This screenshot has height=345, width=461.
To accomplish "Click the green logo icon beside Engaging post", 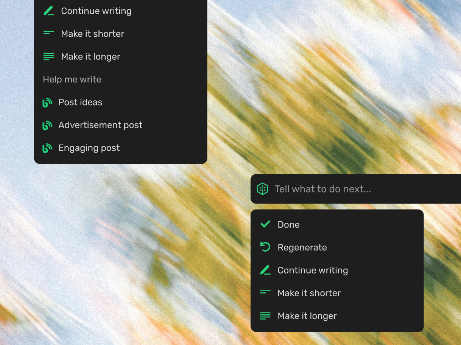I will tap(47, 148).
